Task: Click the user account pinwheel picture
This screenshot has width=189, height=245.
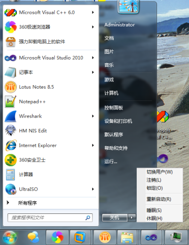Action: 128,6
